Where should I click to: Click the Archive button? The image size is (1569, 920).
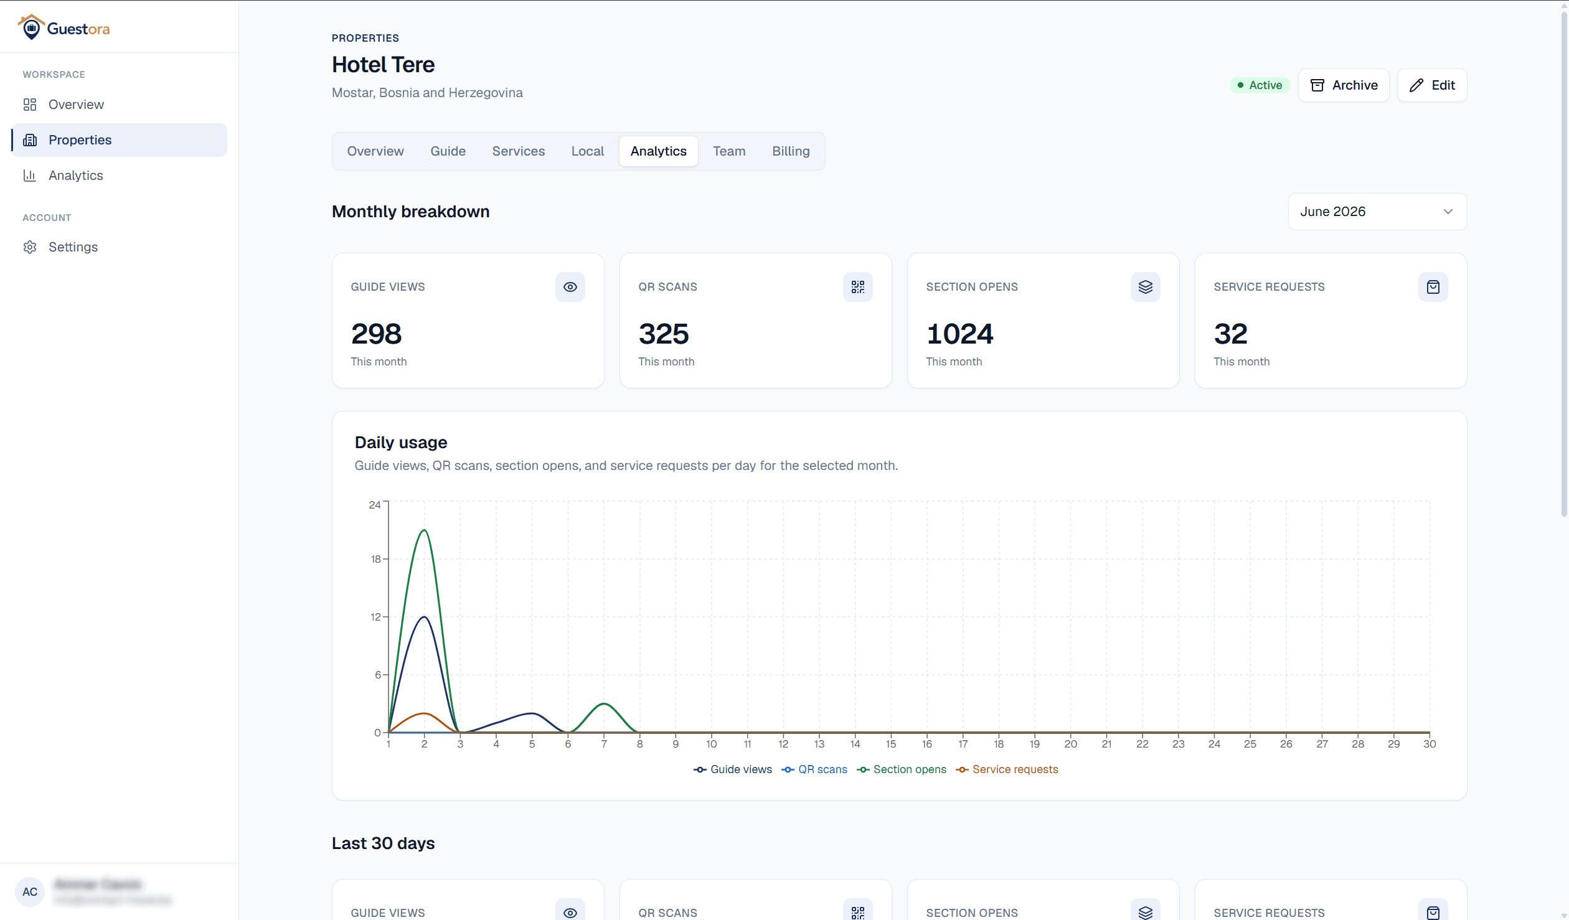coord(1344,85)
